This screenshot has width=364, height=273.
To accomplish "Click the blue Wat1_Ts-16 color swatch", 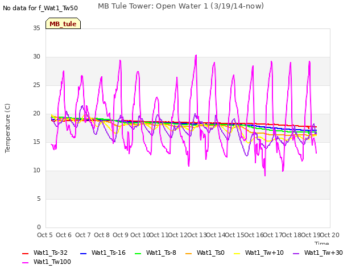I will click(83, 254).
